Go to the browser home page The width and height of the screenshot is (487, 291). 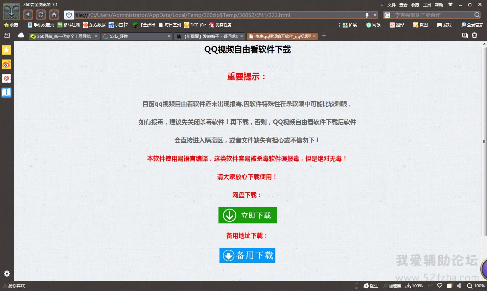(54, 15)
